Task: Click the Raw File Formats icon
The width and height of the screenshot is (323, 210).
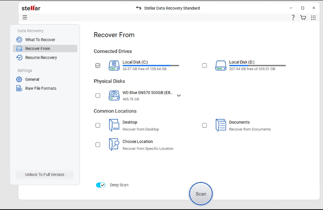Action: tap(19, 88)
